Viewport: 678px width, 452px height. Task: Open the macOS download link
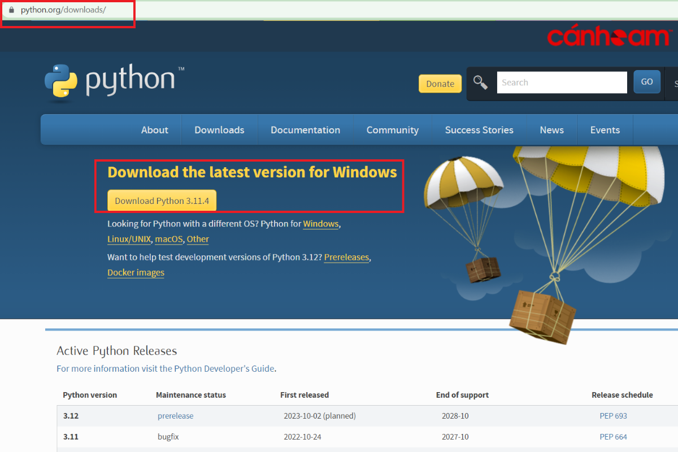[169, 239]
